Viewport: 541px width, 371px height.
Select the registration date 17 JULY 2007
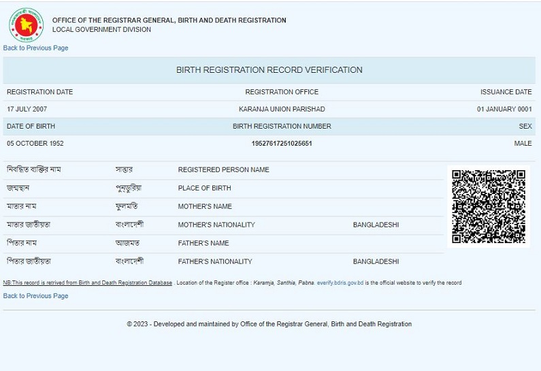click(x=27, y=109)
